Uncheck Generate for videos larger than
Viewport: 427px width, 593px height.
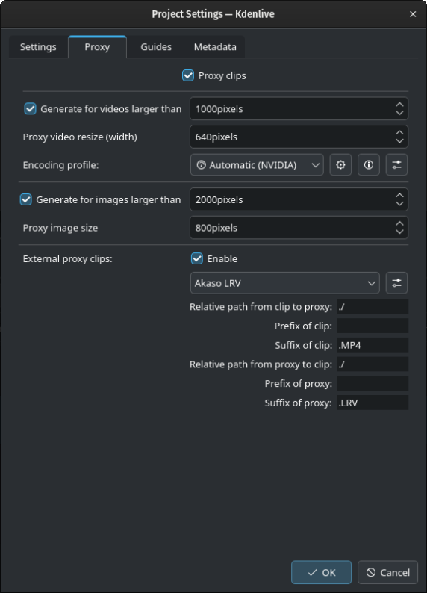(x=30, y=109)
